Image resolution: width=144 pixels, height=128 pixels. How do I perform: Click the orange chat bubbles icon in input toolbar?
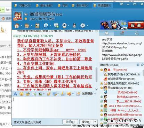[x=69, y=94]
